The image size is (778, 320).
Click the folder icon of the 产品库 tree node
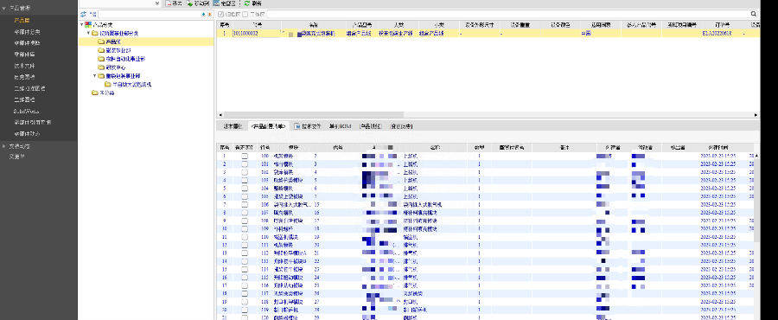tap(101, 42)
